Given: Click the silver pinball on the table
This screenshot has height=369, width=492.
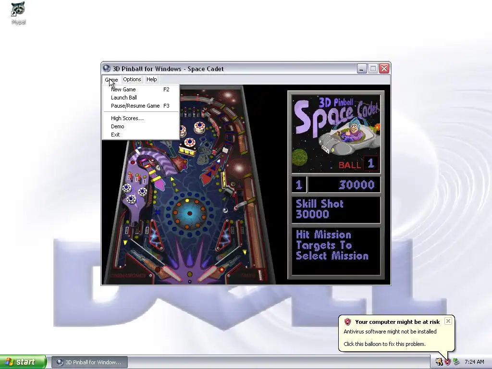Looking at the screenshot, I should [x=225, y=210].
